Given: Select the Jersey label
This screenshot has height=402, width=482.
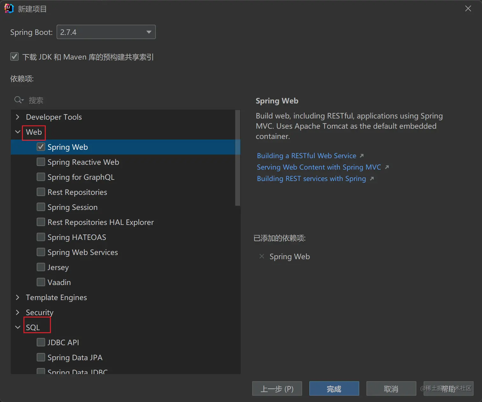Looking at the screenshot, I should (58, 267).
